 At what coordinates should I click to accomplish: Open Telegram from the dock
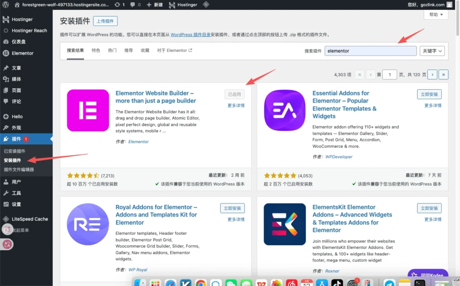click(389, 283)
